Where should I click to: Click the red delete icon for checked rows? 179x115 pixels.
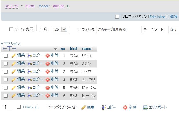[125, 107]
